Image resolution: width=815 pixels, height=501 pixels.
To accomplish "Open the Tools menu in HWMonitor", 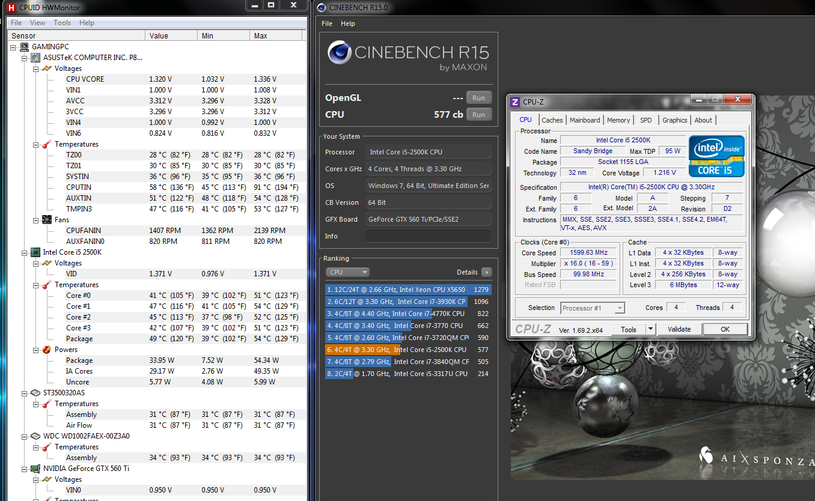I will (x=62, y=23).
